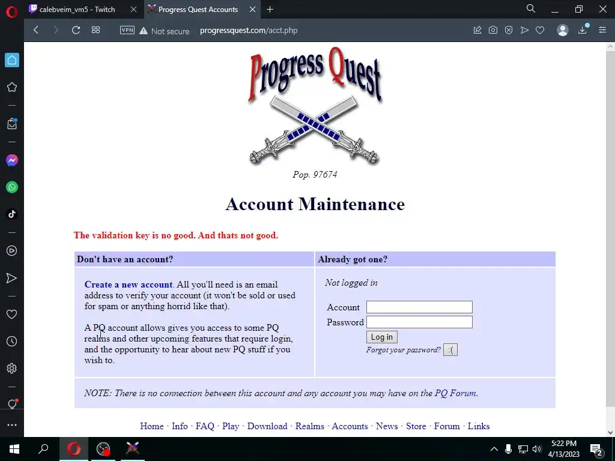
Task: Open the Forum footer link
Action: [x=447, y=426]
